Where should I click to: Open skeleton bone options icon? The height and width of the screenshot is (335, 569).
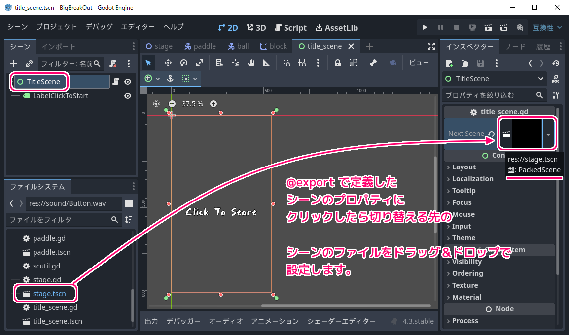click(x=373, y=63)
